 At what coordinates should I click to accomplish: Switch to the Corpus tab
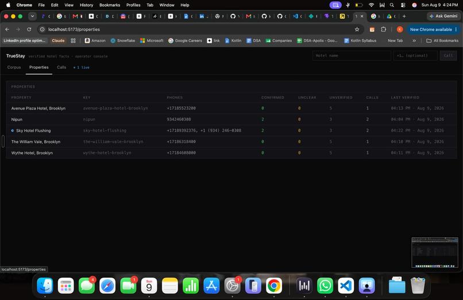point(14,67)
